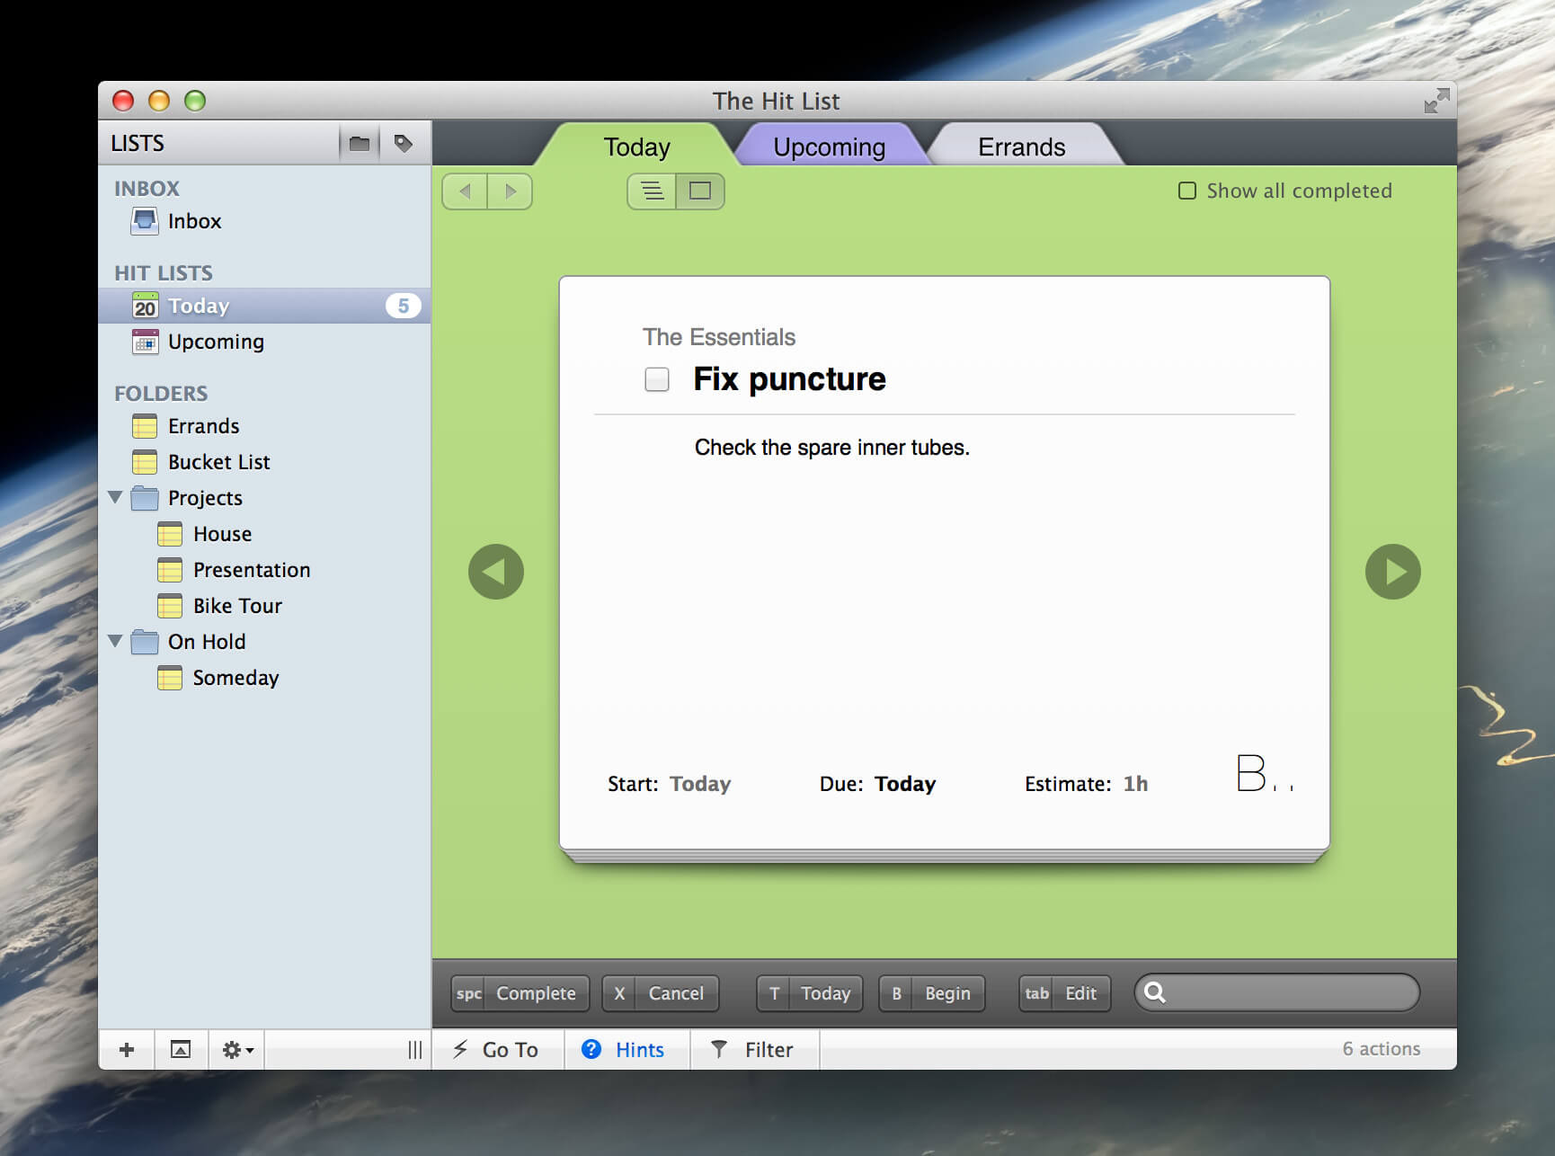The width and height of the screenshot is (1555, 1156).
Task: Click the Estimate value 1h
Action: [1135, 784]
